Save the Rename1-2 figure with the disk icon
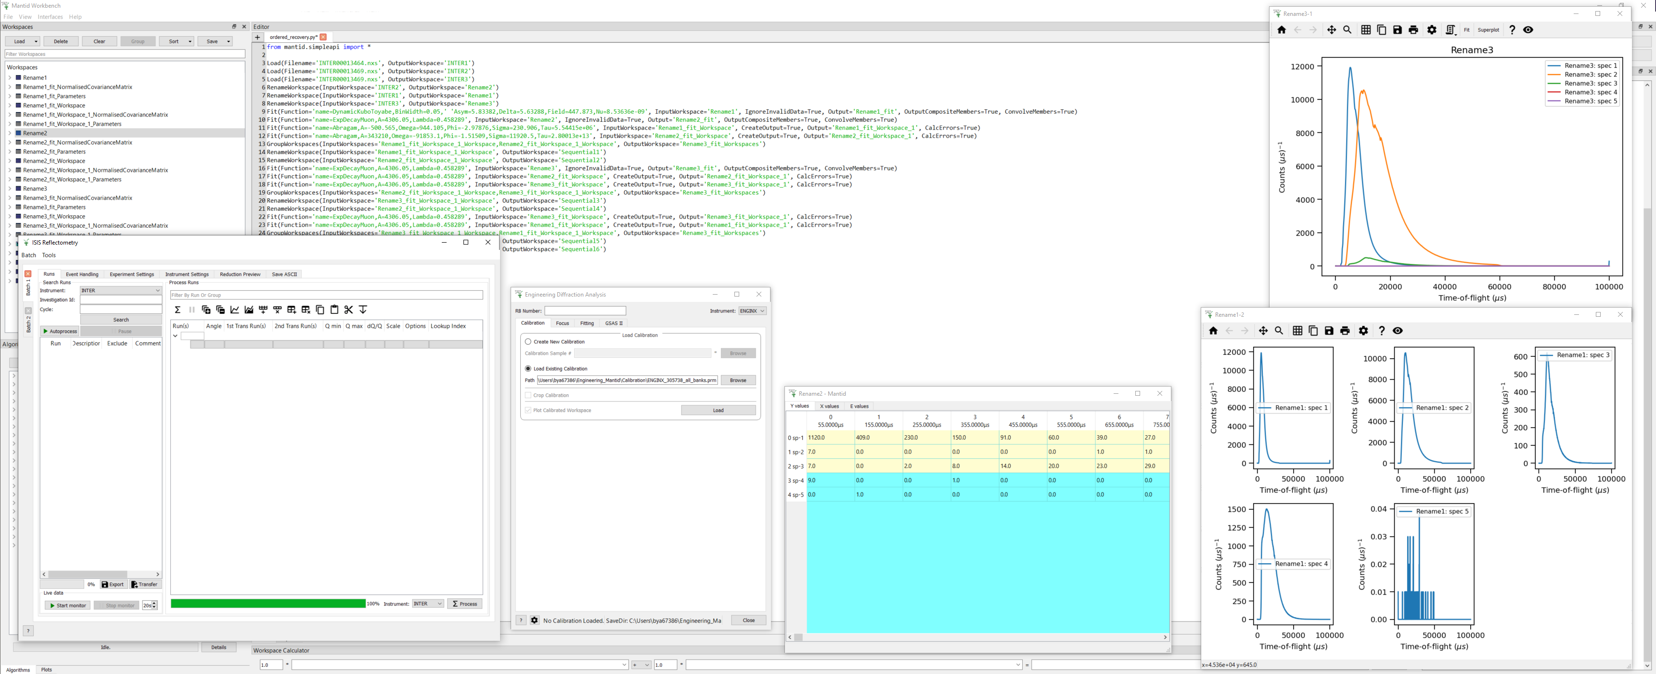Image resolution: width=1656 pixels, height=674 pixels. tap(1329, 331)
